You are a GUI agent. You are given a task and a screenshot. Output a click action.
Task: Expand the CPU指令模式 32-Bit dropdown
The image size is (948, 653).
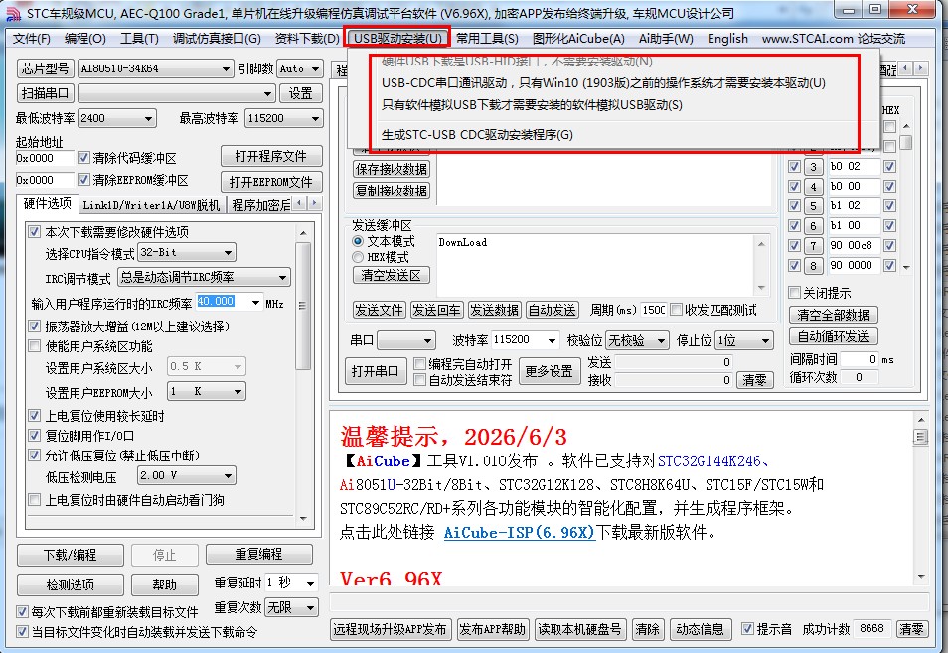click(228, 252)
